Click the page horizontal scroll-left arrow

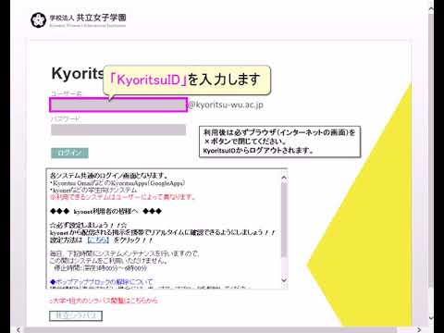(18, 329)
